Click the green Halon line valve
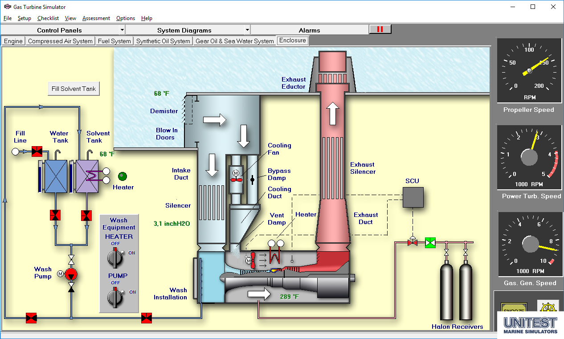Viewport: 564px width, 339px height. click(x=430, y=243)
